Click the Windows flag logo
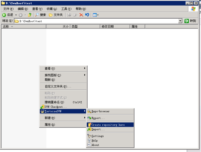Viewport: 201px width, 152px height. (x=193, y=9)
